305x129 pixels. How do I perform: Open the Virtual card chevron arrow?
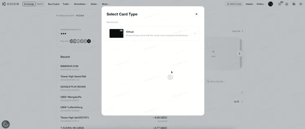[x=195, y=33]
